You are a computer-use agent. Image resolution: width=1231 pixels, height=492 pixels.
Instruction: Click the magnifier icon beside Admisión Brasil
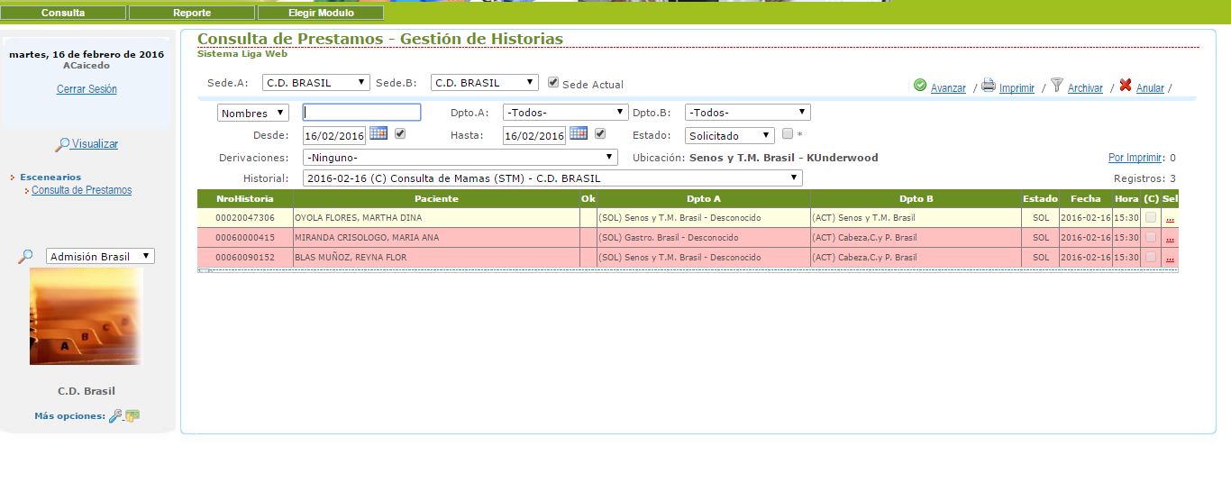tap(25, 257)
